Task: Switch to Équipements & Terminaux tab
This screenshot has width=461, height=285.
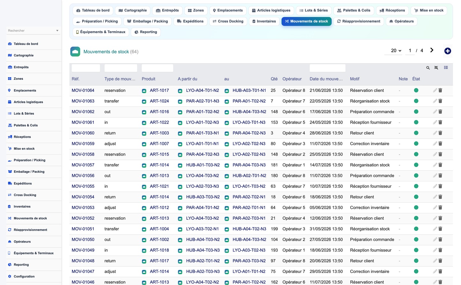Action: pyautogui.click(x=101, y=32)
